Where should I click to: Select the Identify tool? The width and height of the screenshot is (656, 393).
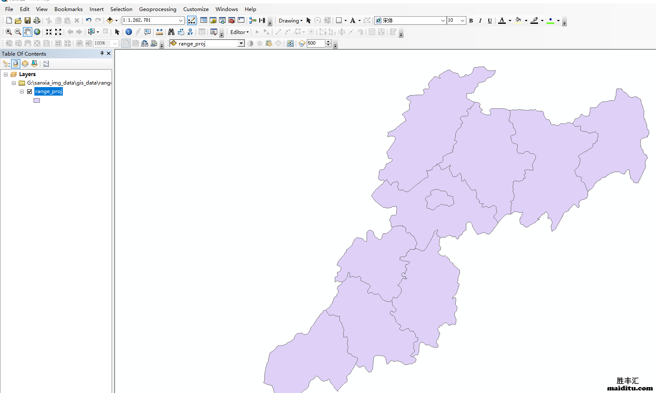coord(129,31)
